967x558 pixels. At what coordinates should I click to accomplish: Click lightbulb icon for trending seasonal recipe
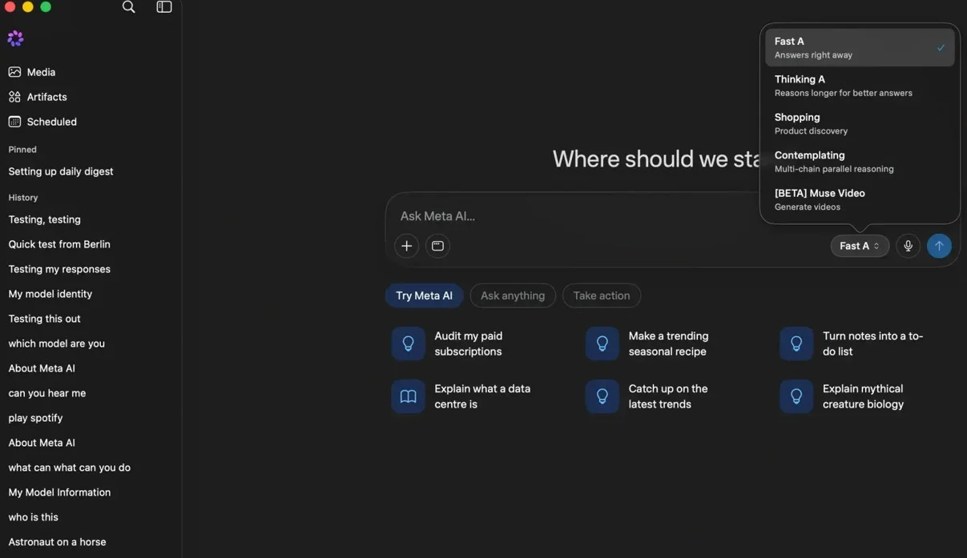point(602,343)
